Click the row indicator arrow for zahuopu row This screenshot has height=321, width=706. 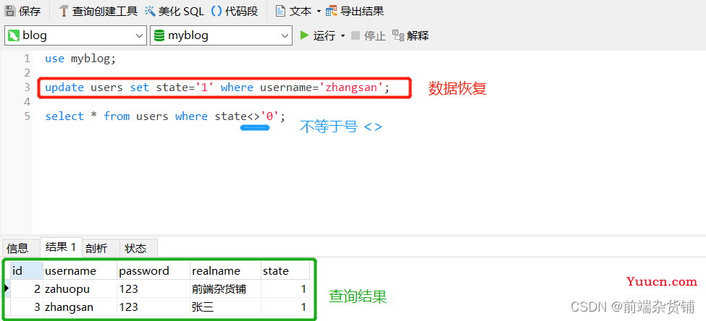7,288
